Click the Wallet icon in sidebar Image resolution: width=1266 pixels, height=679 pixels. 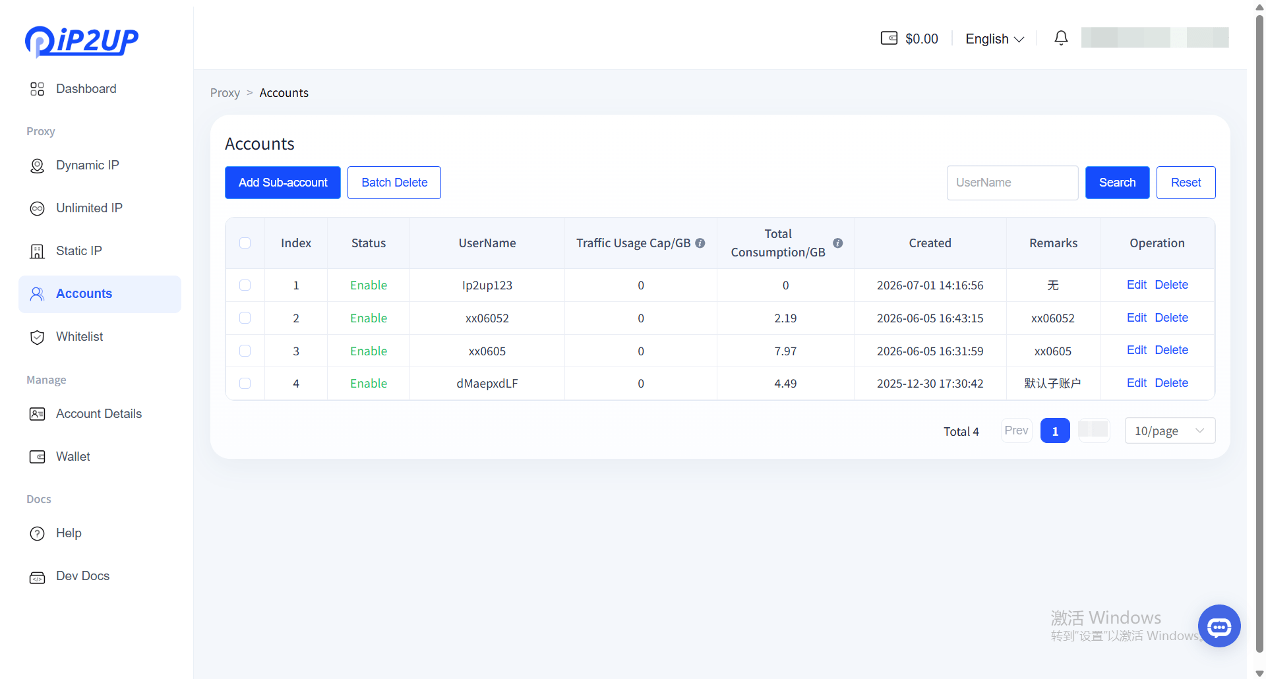[38, 457]
